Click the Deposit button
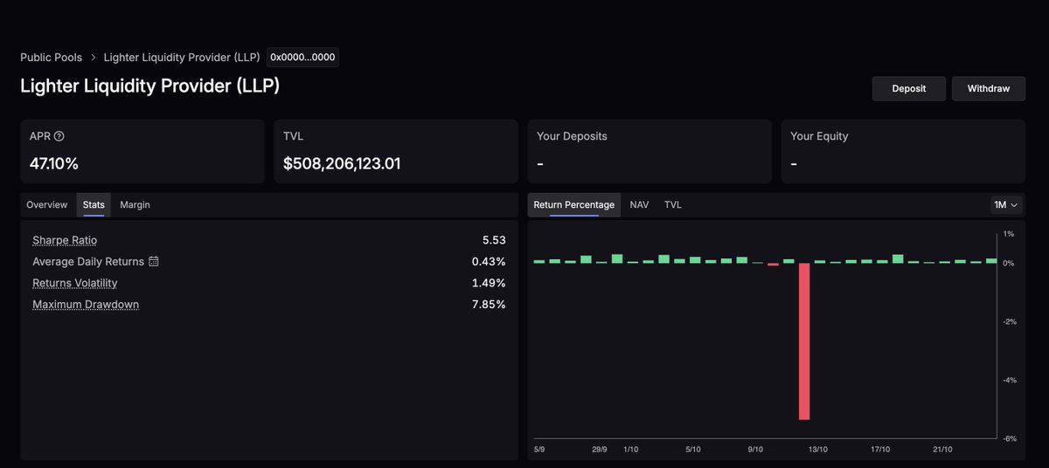Image resolution: width=1049 pixels, height=468 pixels. (x=909, y=88)
